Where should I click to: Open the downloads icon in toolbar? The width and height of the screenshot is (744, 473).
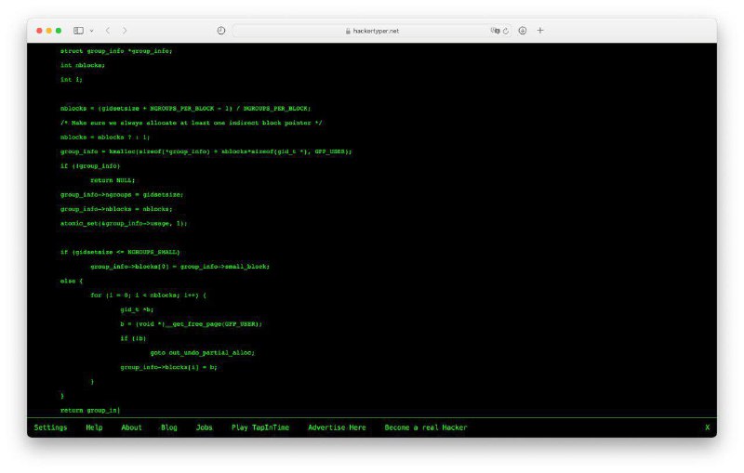point(523,31)
